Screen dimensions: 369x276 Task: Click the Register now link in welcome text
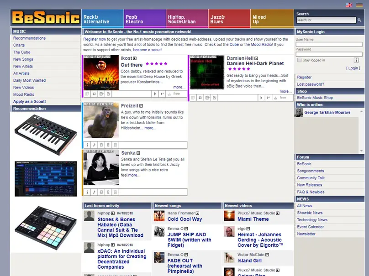coord(95,39)
